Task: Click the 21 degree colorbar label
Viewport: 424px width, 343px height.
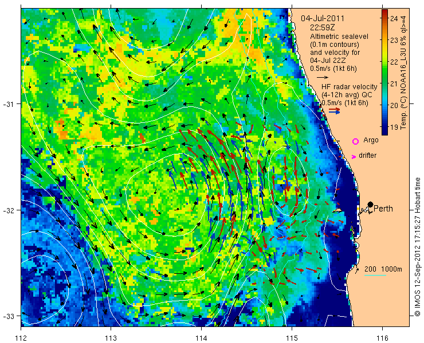Action: coord(394,83)
